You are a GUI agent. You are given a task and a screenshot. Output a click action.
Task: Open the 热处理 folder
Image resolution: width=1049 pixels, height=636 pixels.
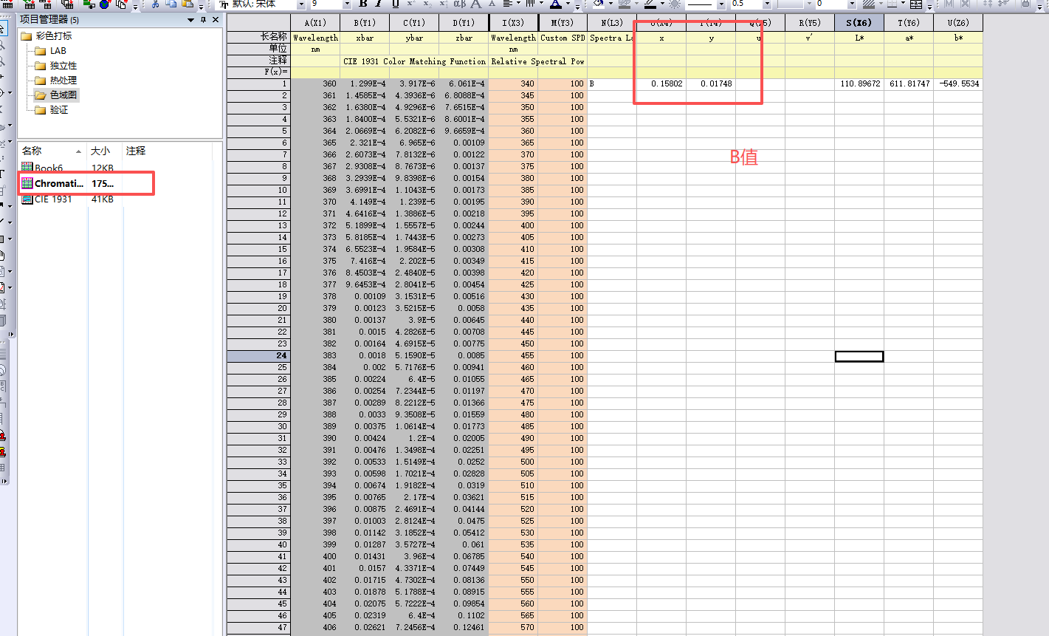56,80
